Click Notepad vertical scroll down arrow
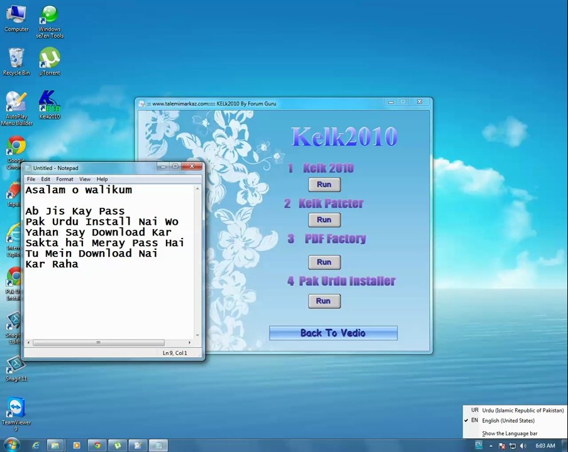Image resolution: width=568 pixels, height=452 pixels. point(198,335)
